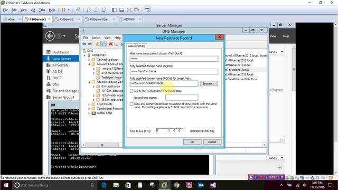
Task: Click DNS Manager back arrow toolbar icon
Action: pyautogui.click(x=84, y=44)
